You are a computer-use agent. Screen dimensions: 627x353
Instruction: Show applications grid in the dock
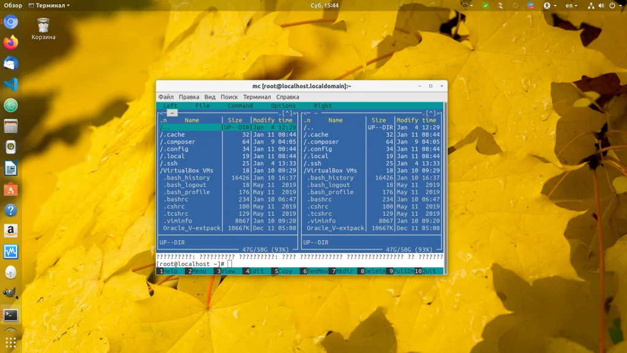pyautogui.click(x=10, y=342)
